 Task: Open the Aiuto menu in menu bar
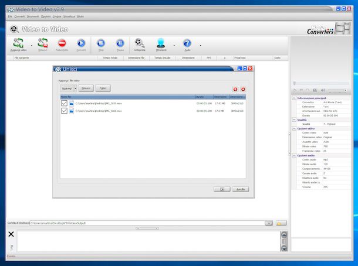[x=80, y=16]
